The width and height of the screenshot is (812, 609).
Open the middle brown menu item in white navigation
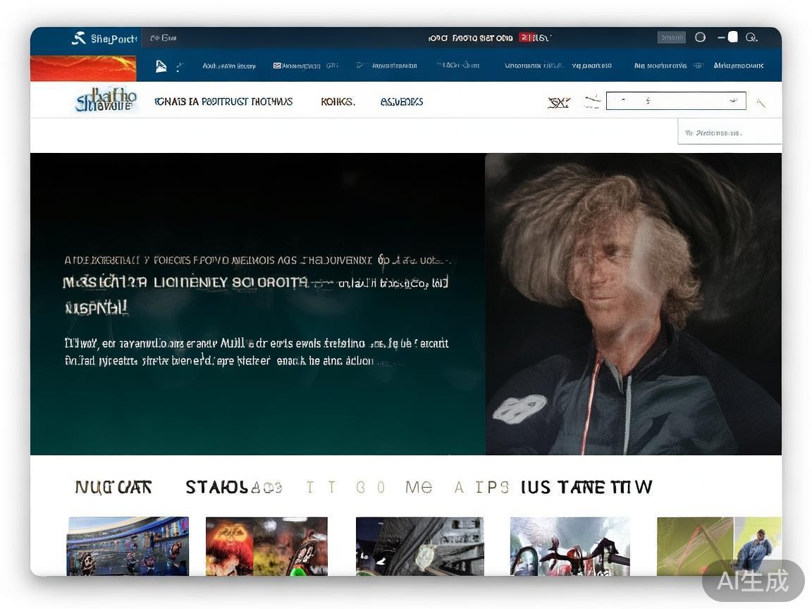[x=338, y=101]
